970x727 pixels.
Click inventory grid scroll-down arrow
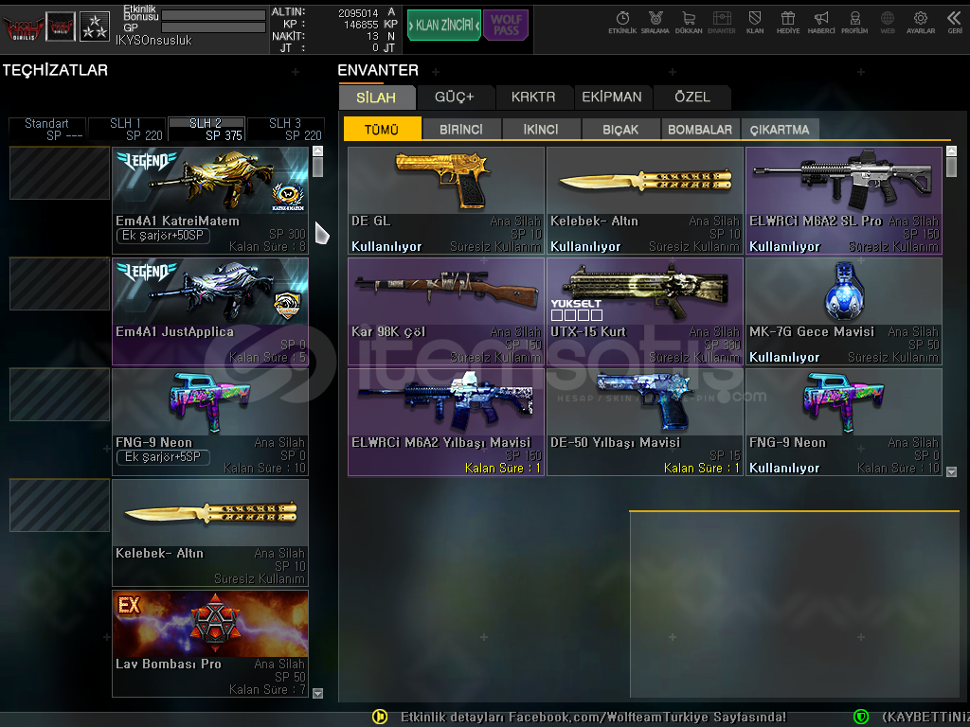951,471
